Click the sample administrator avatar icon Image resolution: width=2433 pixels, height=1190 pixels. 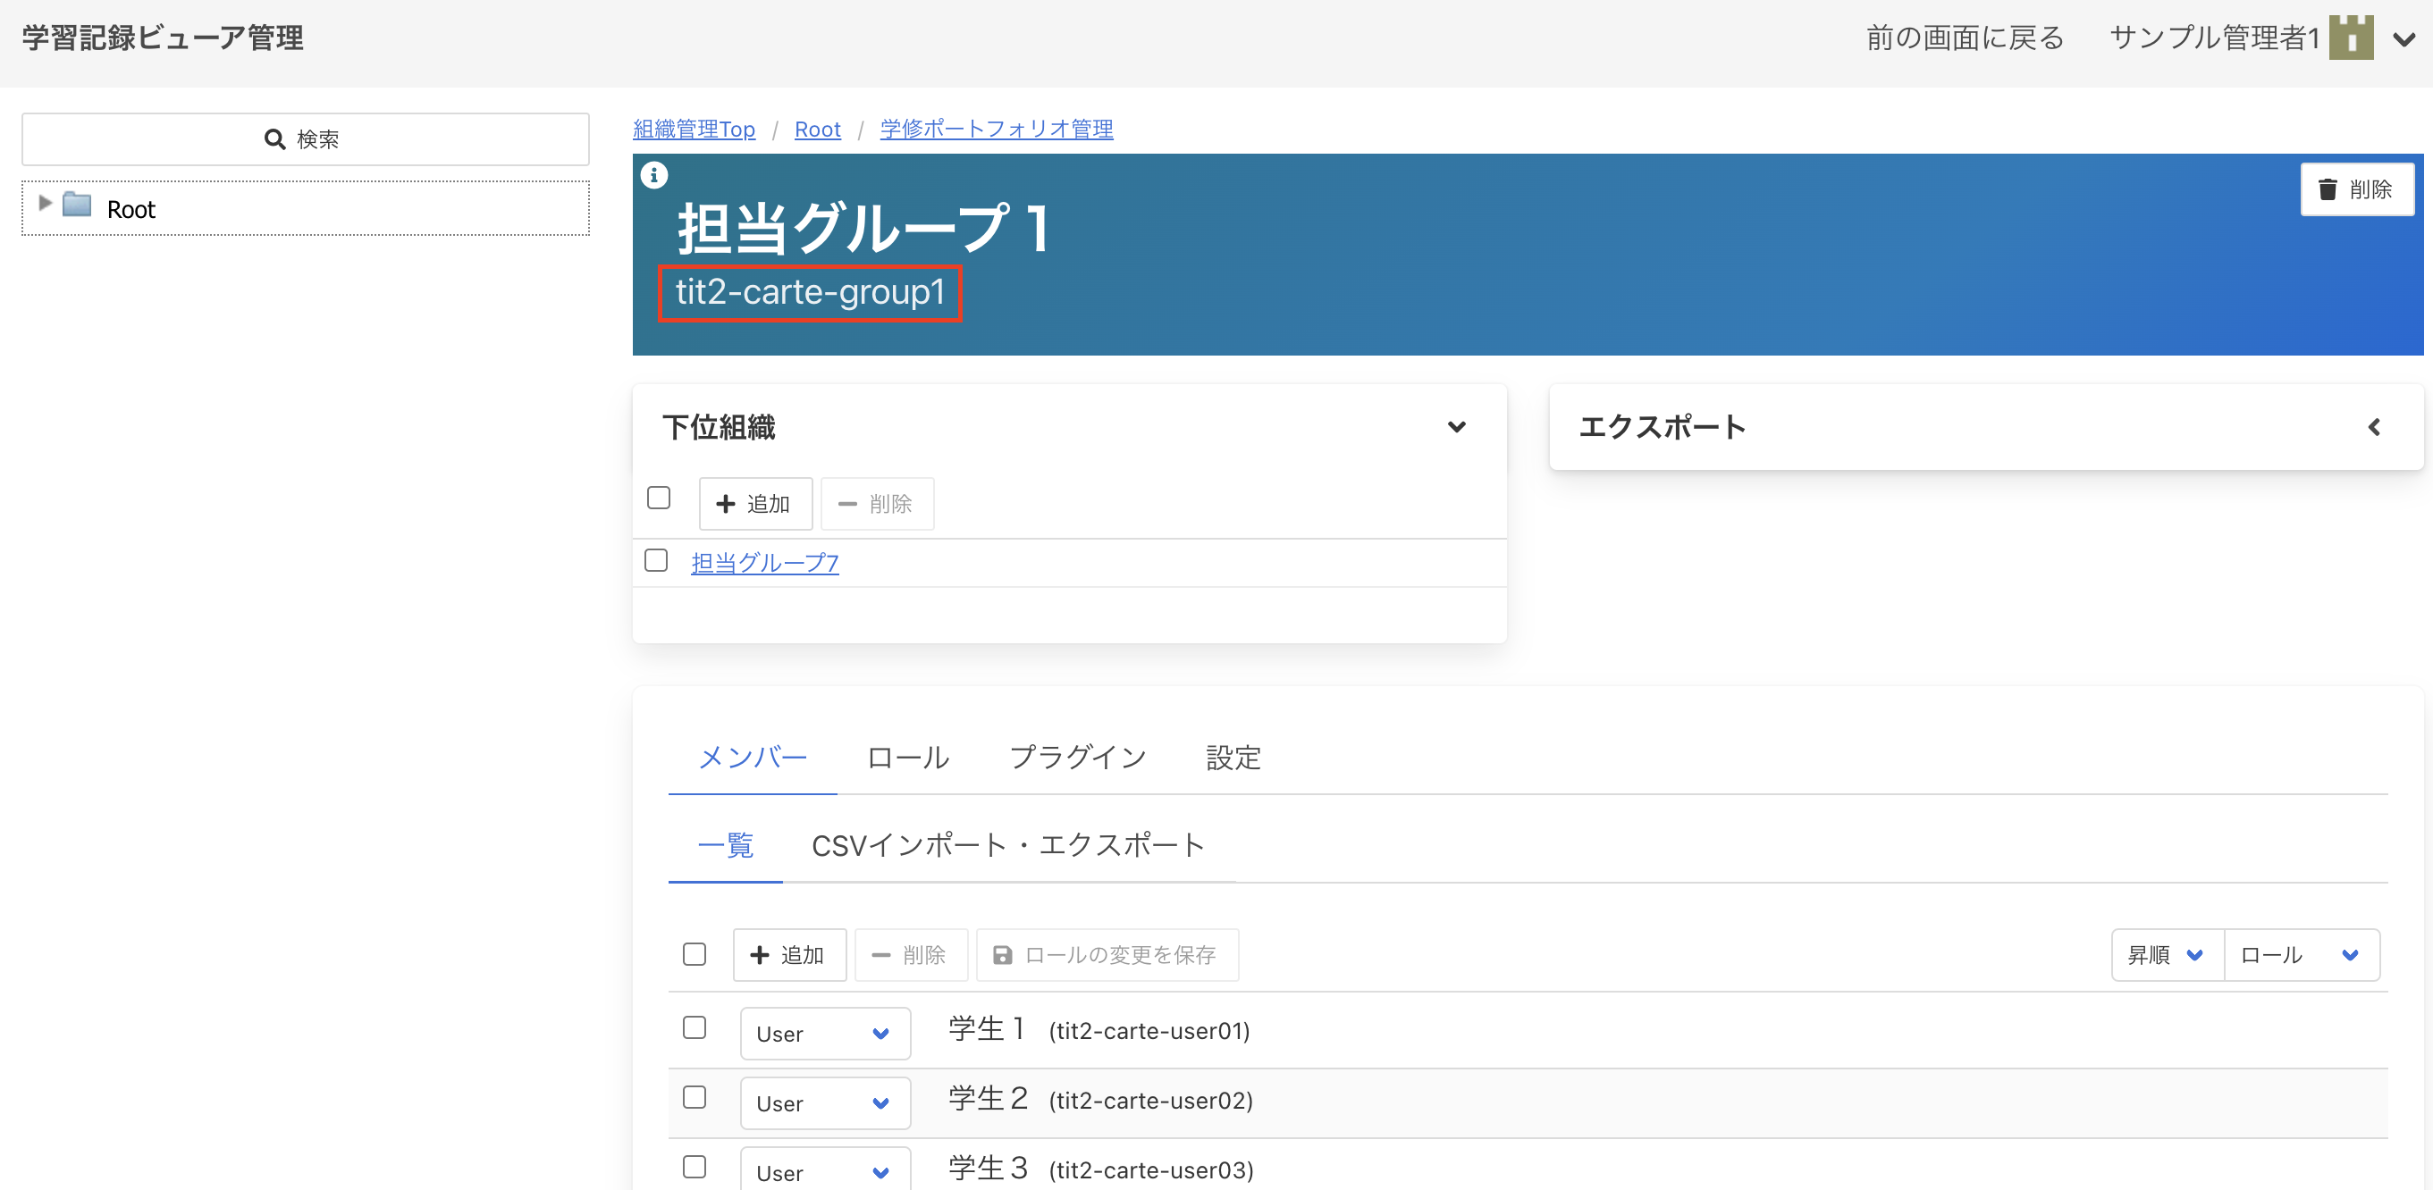[x=2351, y=38]
